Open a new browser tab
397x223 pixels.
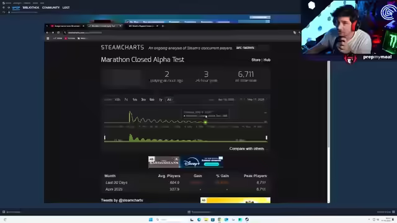click(163, 26)
